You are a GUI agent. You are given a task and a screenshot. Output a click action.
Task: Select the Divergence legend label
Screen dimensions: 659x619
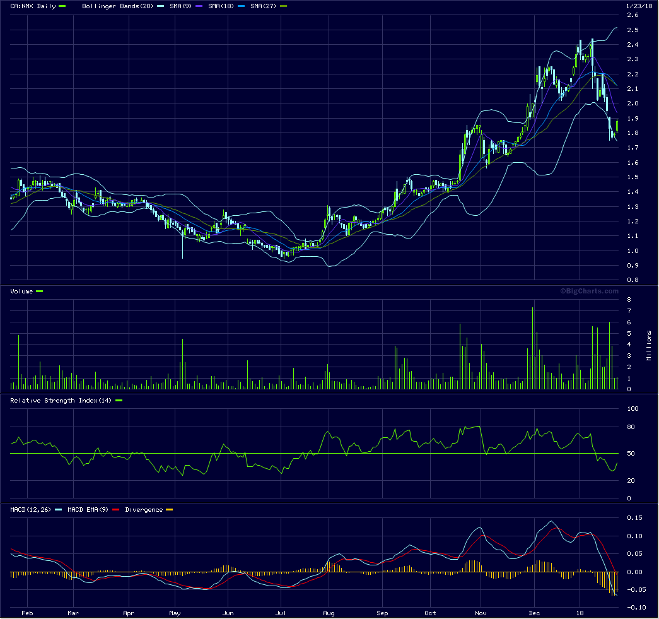click(x=144, y=509)
